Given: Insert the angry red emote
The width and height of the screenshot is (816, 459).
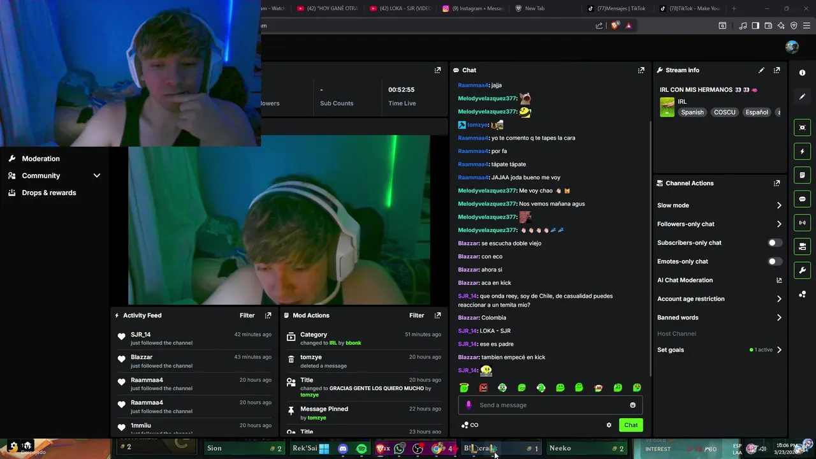Looking at the screenshot, I should tap(483, 388).
